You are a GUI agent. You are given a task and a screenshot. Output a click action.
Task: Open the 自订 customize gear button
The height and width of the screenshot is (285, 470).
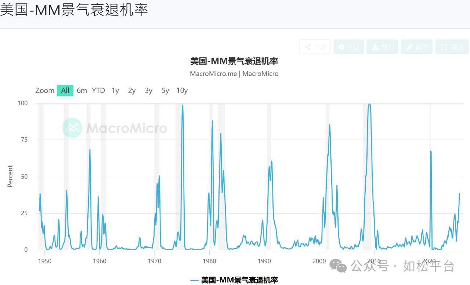[x=348, y=47]
